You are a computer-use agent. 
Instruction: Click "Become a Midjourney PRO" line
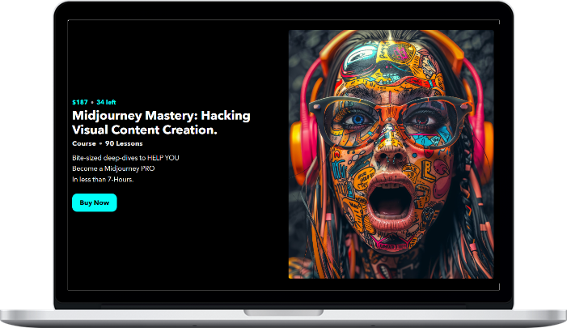113,168
